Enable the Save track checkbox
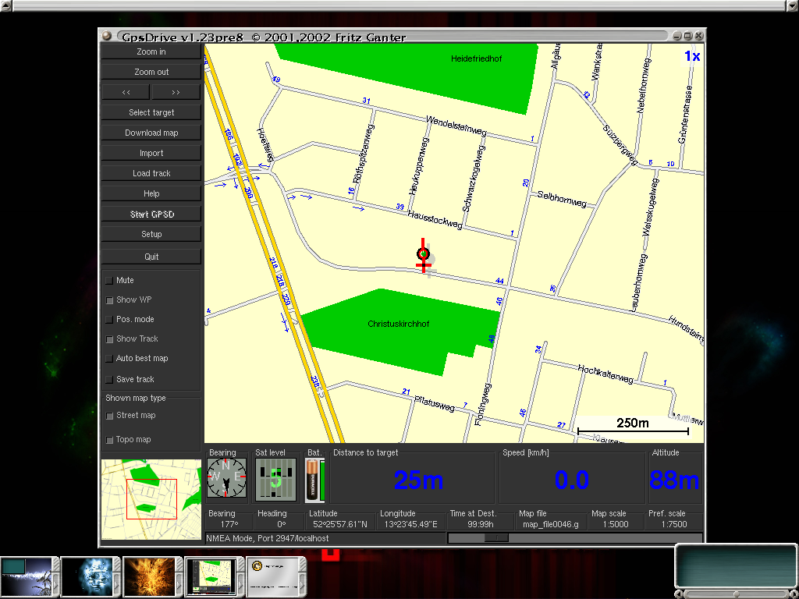 (x=109, y=380)
